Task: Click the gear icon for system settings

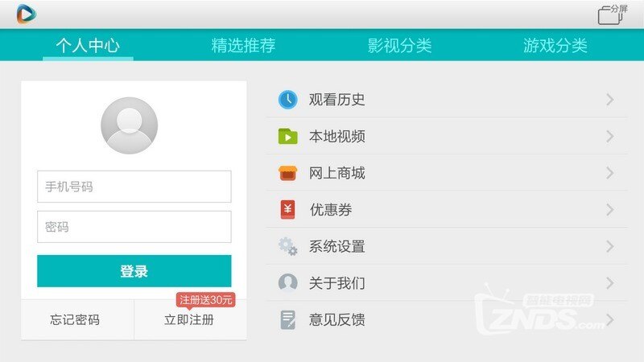Action: tap(287, 247)
